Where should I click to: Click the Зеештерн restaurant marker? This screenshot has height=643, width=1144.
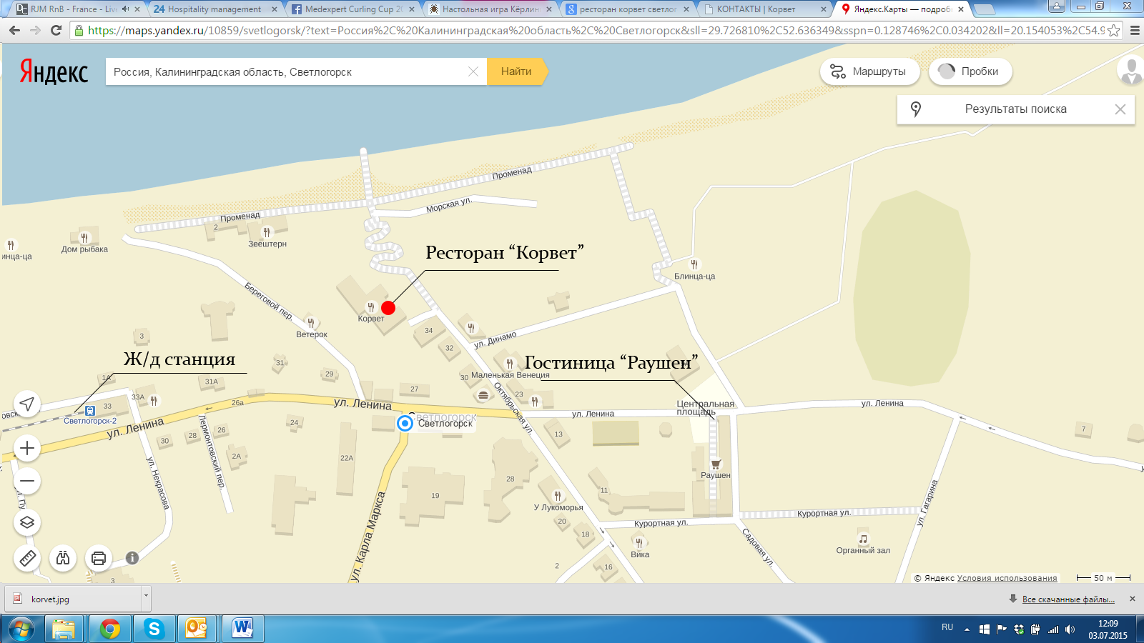267,232
